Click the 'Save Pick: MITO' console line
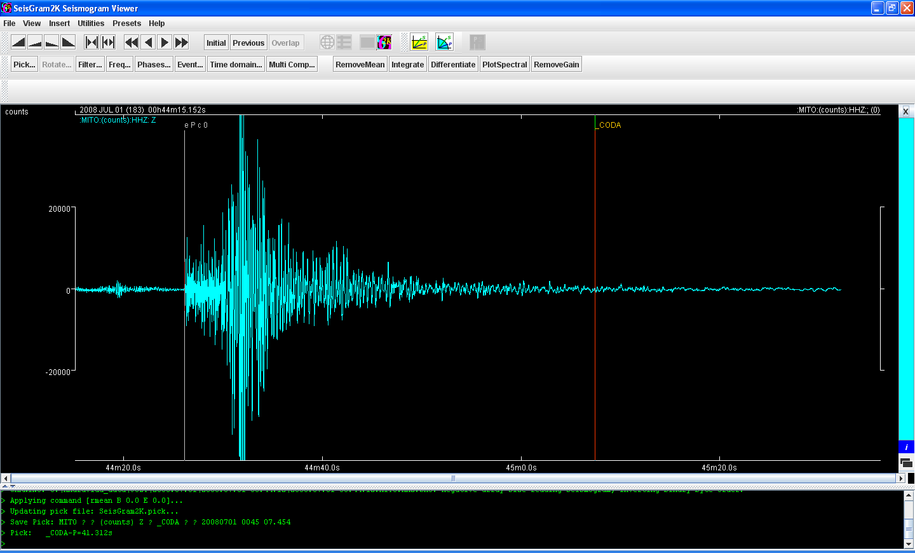This screenshot has height=553, width=915. tap(150, 522)
